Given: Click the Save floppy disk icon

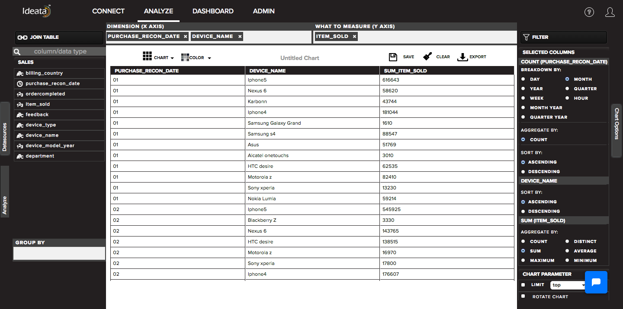Looking at the screenshot, I should point(393,57).
